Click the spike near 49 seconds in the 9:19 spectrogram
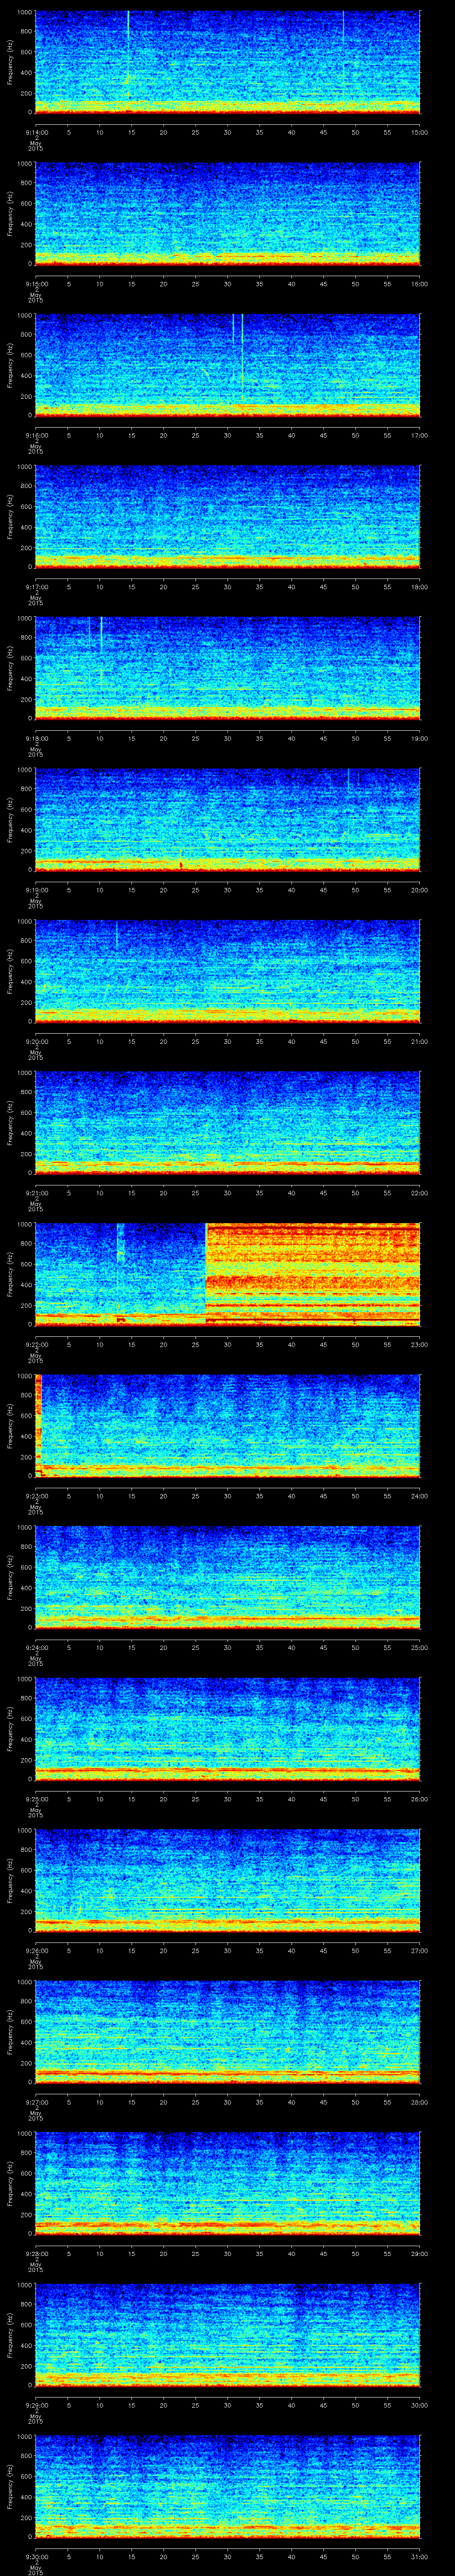This screenshot has width=455, height=2576. [x=348, y=780]
